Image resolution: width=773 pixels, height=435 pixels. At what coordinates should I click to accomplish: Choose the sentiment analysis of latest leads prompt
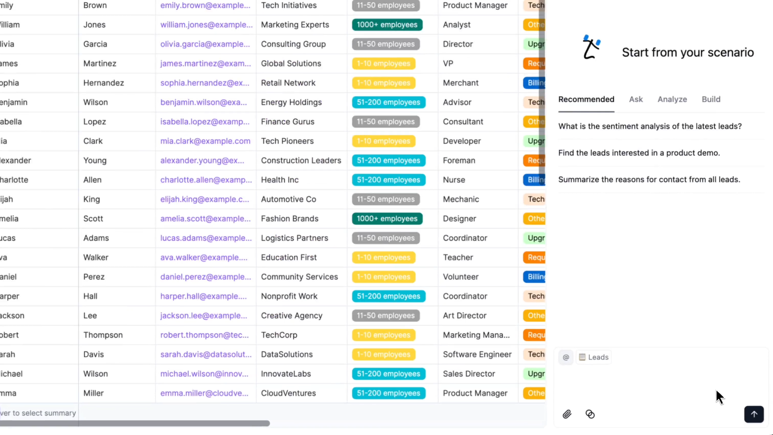(650, 126)
